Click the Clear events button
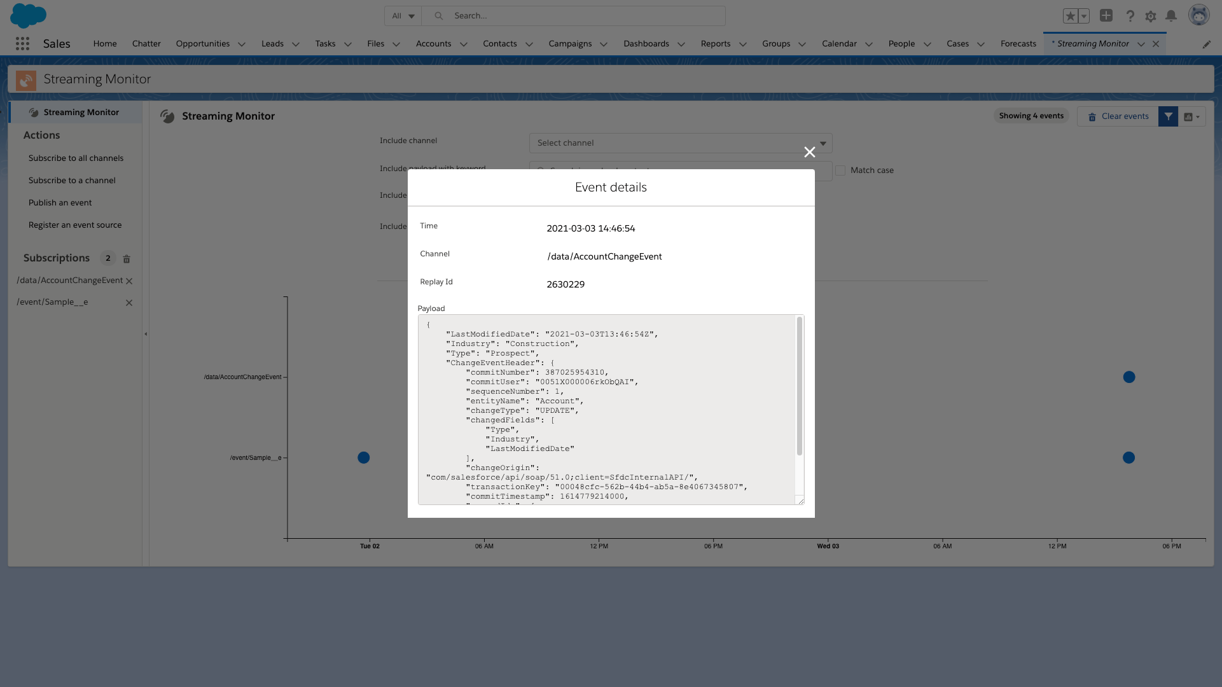Image resolution: width=1222 pixels, height=687 pixels. click(x=1118, y=116)
